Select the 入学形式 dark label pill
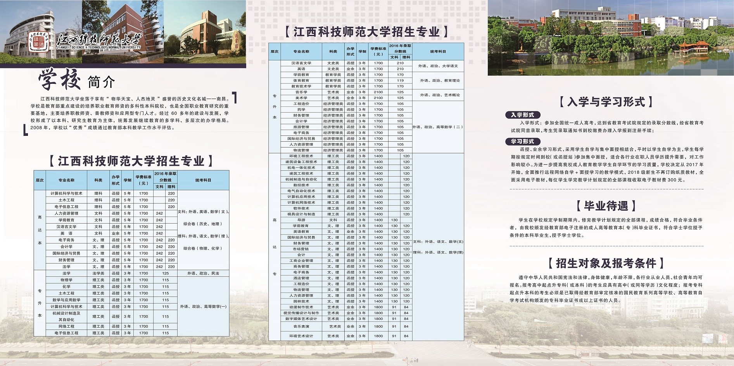This screenshot has height=366, width=734. tap(522, 115)
